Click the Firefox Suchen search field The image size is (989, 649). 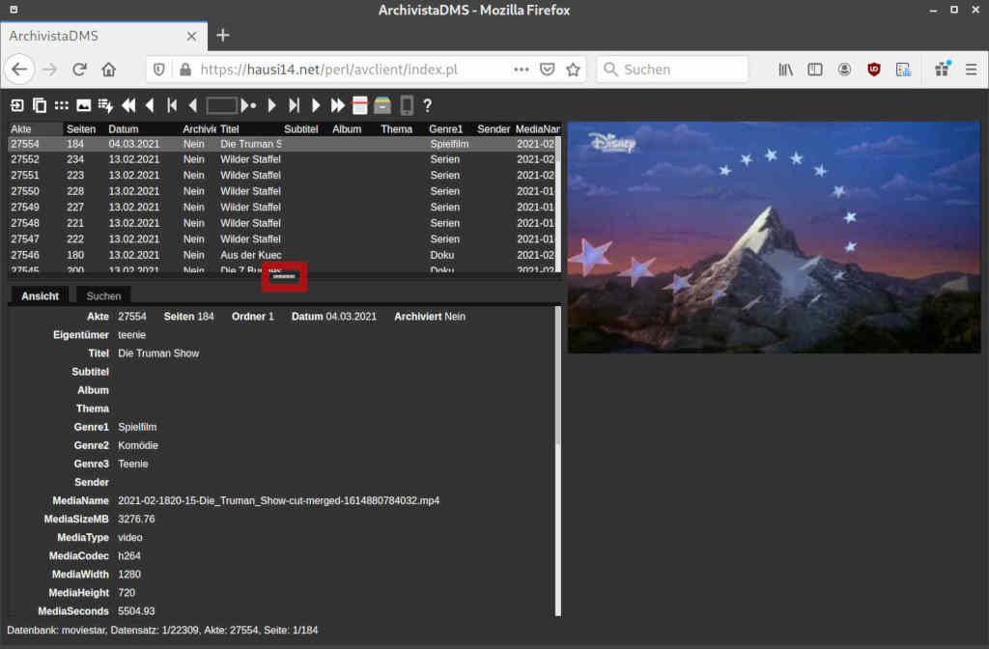tap(672, 70)
